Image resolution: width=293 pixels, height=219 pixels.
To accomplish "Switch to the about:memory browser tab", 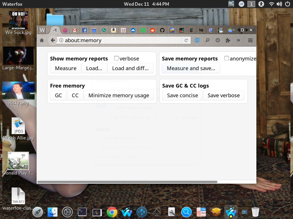I will pos(55,30).
